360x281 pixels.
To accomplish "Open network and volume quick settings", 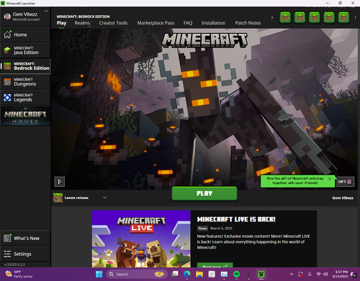I will (322, 274).
